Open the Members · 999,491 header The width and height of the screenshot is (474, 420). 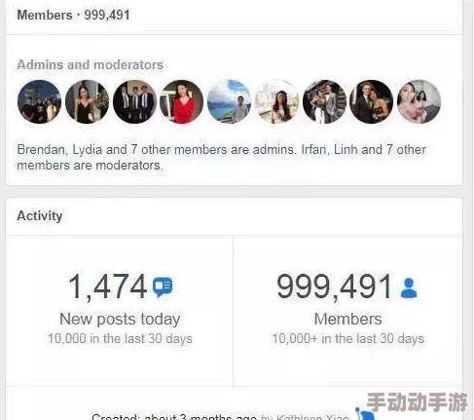73,15
